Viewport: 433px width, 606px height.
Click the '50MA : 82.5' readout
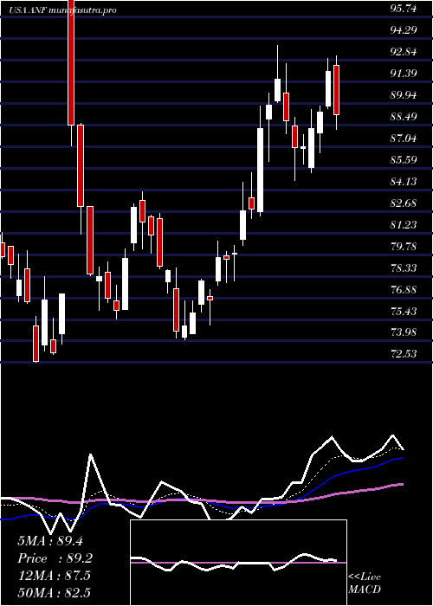[x=55, y=592]
